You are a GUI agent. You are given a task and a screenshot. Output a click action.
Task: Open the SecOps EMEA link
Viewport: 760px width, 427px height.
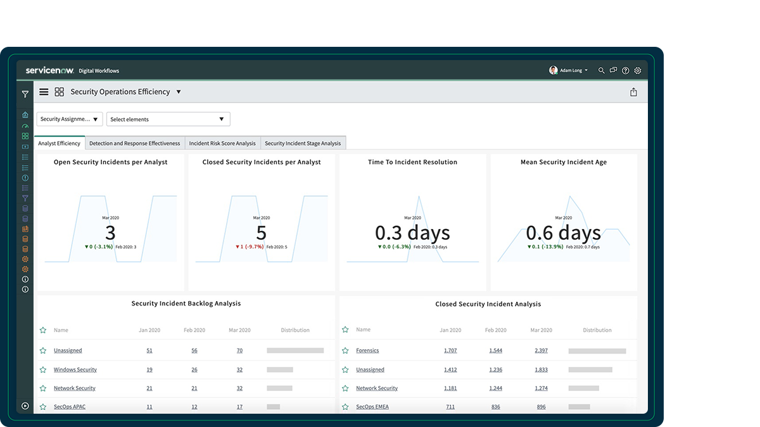(372, 407)
